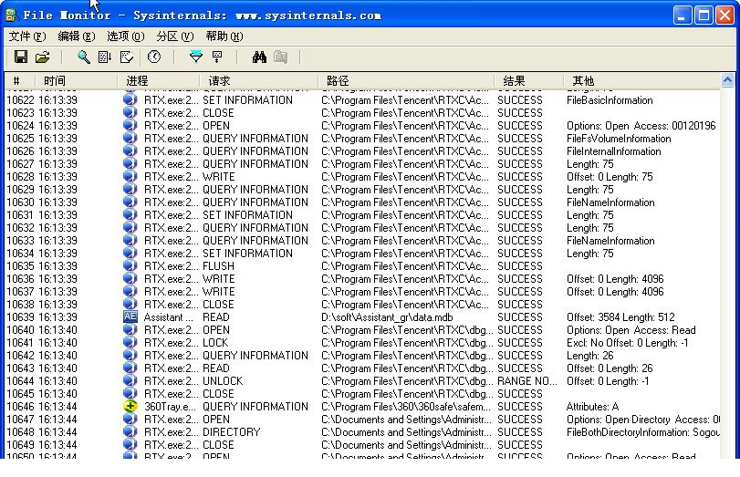Select the FileInternalInformation cell

(x=613, y=151)
